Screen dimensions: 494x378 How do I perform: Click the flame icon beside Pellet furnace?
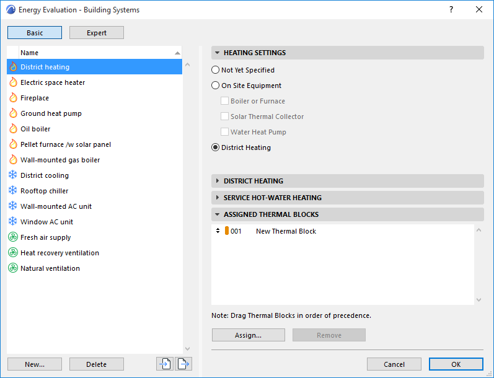point(13,144)
